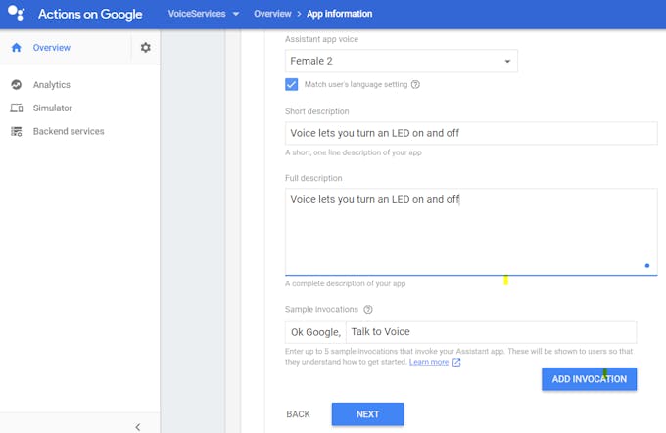Viewport: 666px width, 433px height.
Task: Open the Female 2 voice dropdown
Action: (401, 61)
